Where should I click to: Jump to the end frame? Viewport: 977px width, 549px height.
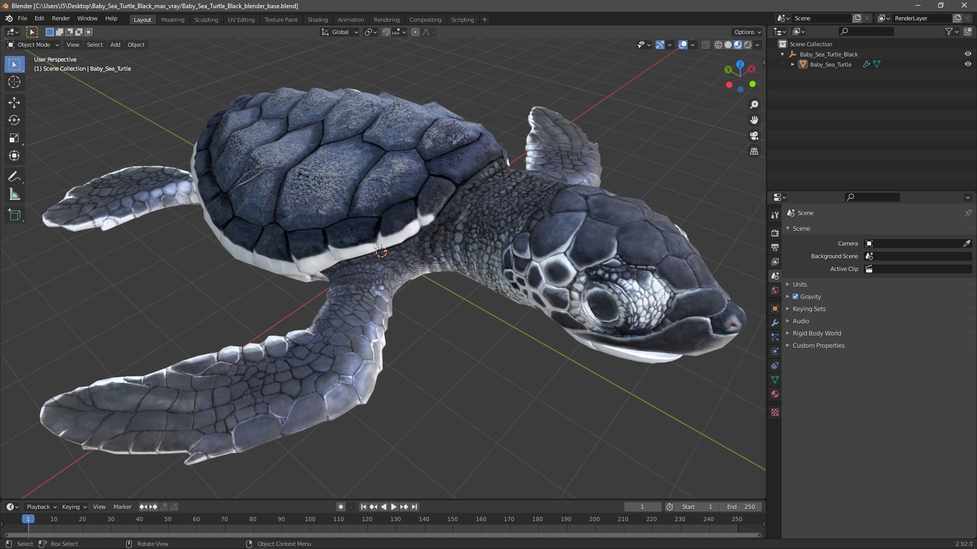coord(415,507)
